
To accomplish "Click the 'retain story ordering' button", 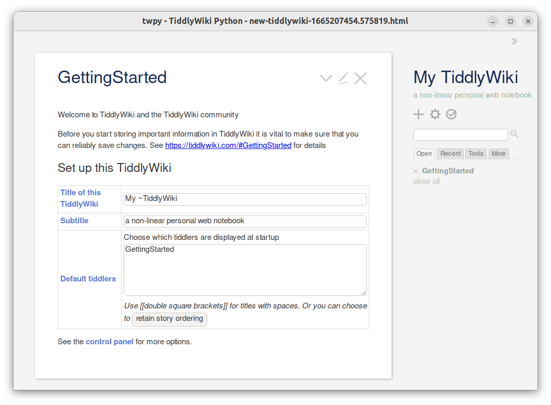I will pyautogui.click(x=169, y=319).
